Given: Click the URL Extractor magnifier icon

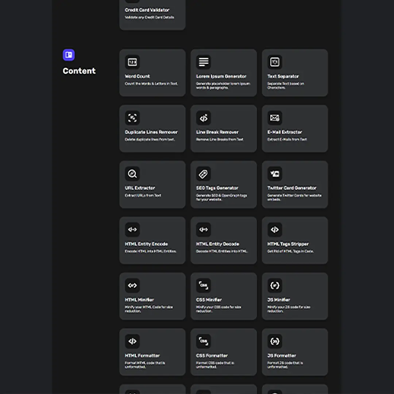Looking at the screenshot, I should pyautogui.click(x=132, y=174).
